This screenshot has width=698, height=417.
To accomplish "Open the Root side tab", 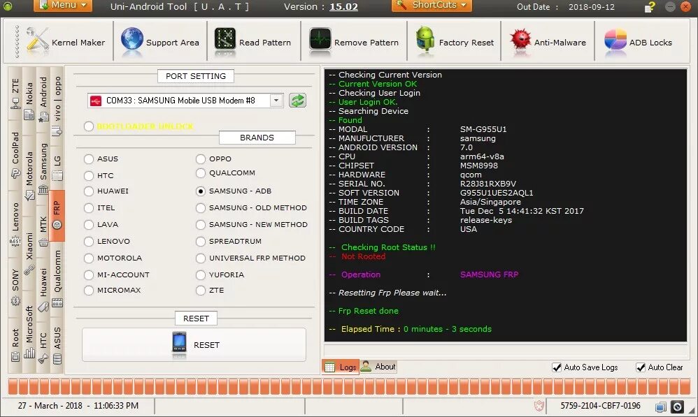I will click(x=15, y=344).
